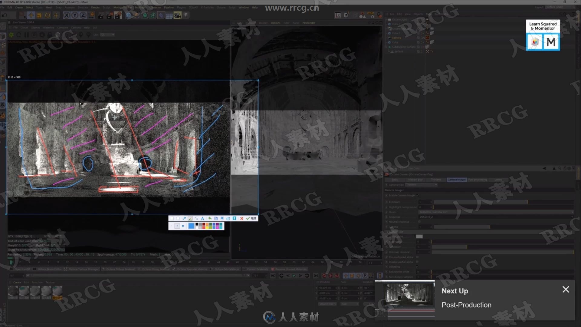Click the Cinema 4D undo arrow icon
The width and height of the screenshot is (581, 327).
click(4, 15)
